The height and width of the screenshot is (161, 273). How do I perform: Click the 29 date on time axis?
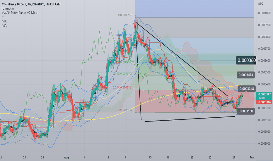click(x=234, y=157)
